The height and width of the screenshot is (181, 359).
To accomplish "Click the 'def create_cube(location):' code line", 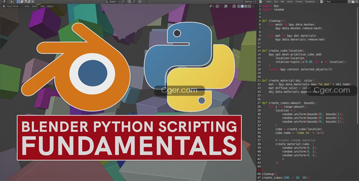I will tap(284, 51).
